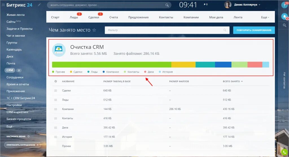Click the row handle icon for Дела
The height and width of the screenshot is (157, 289).
click(56, 127)
